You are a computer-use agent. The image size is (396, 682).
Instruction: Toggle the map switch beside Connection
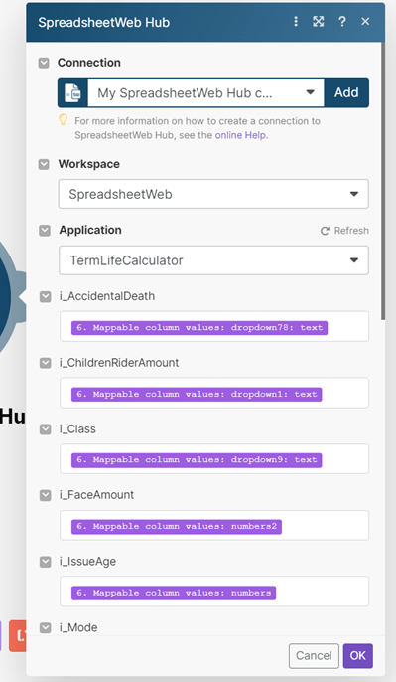click(x=44, y=63)
